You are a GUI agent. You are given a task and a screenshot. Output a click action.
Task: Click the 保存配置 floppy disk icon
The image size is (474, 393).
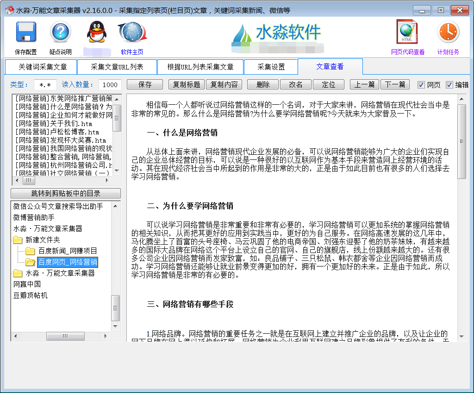(26, 32)
